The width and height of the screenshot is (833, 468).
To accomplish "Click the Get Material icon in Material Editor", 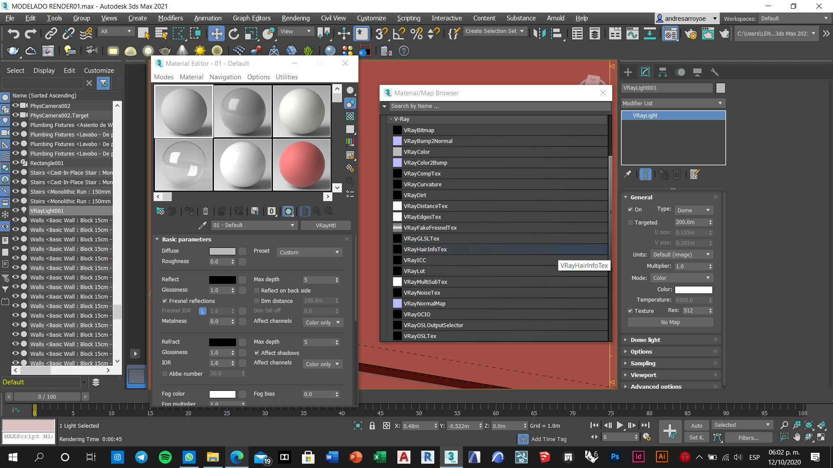I will point(161,211).
